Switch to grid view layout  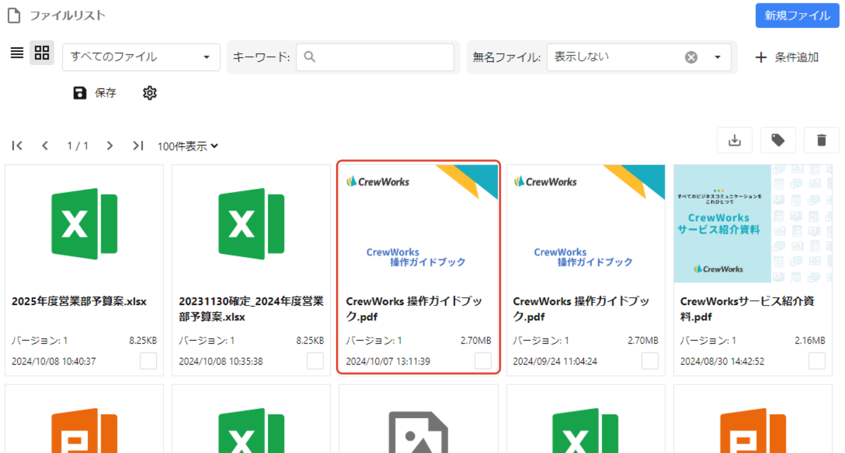tap(42, 53)
